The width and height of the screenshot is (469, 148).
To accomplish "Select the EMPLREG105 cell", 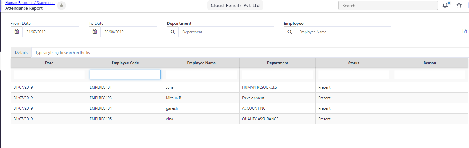I will click(x=125, y=119).
